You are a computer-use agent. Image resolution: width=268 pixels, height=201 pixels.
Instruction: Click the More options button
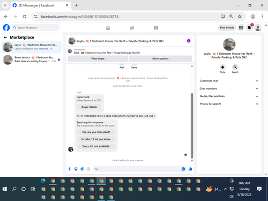point(160,58)
